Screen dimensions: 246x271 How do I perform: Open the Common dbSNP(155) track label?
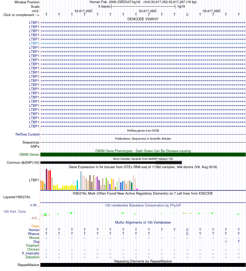[23, 163]
